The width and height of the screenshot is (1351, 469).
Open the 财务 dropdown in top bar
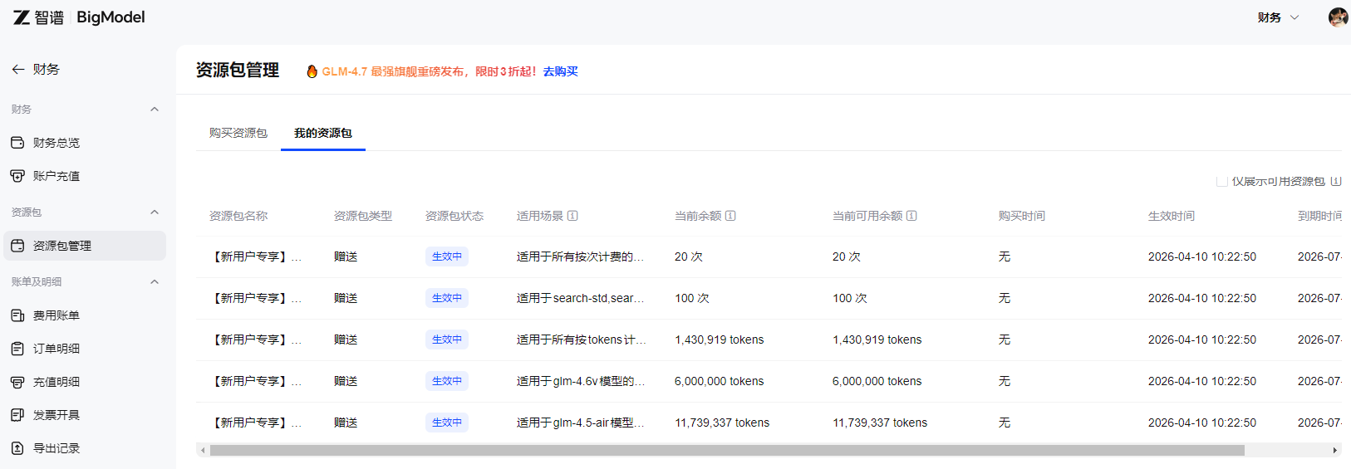[x=1278, y=17]
